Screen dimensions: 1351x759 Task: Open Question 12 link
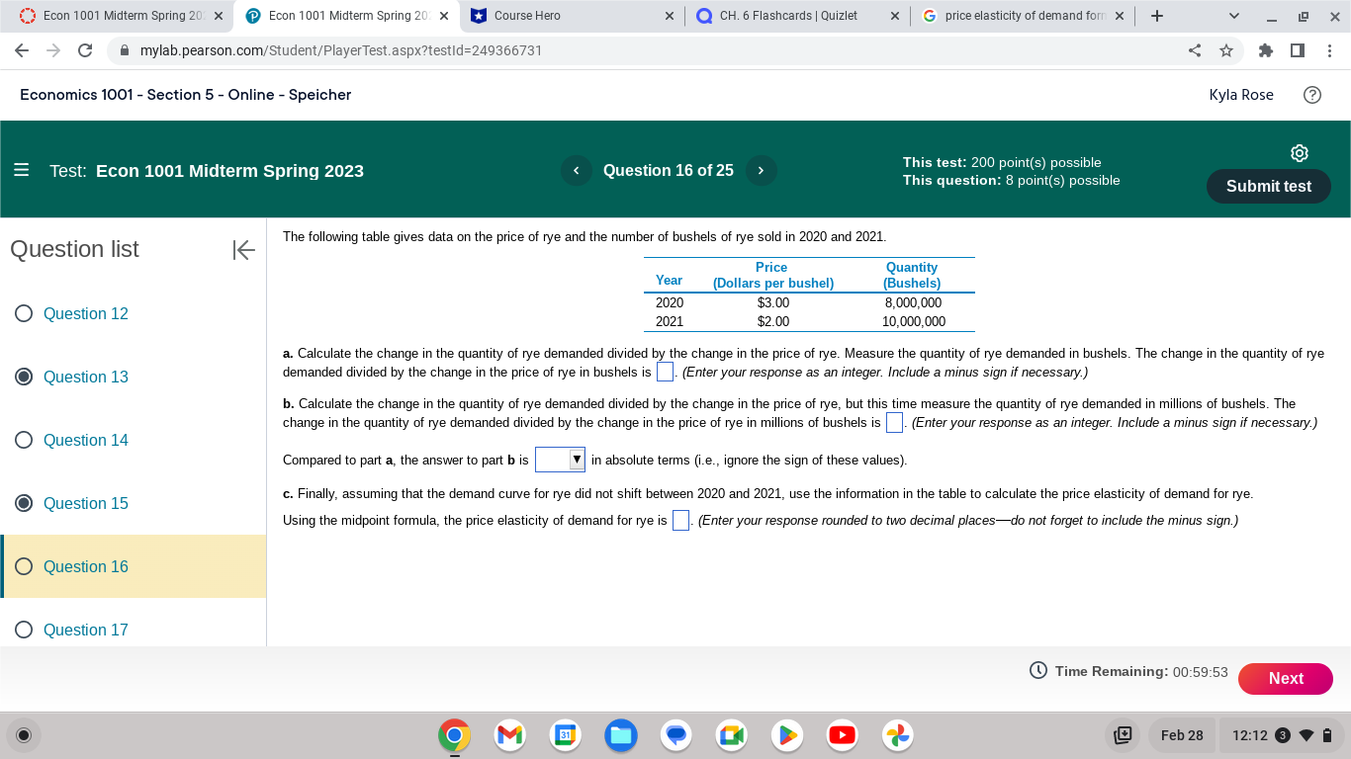pyautogui.click(x=86, y=313)
